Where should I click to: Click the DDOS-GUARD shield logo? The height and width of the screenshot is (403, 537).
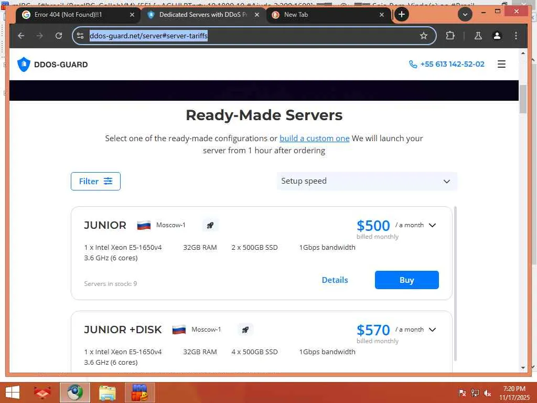pos(24,64)
